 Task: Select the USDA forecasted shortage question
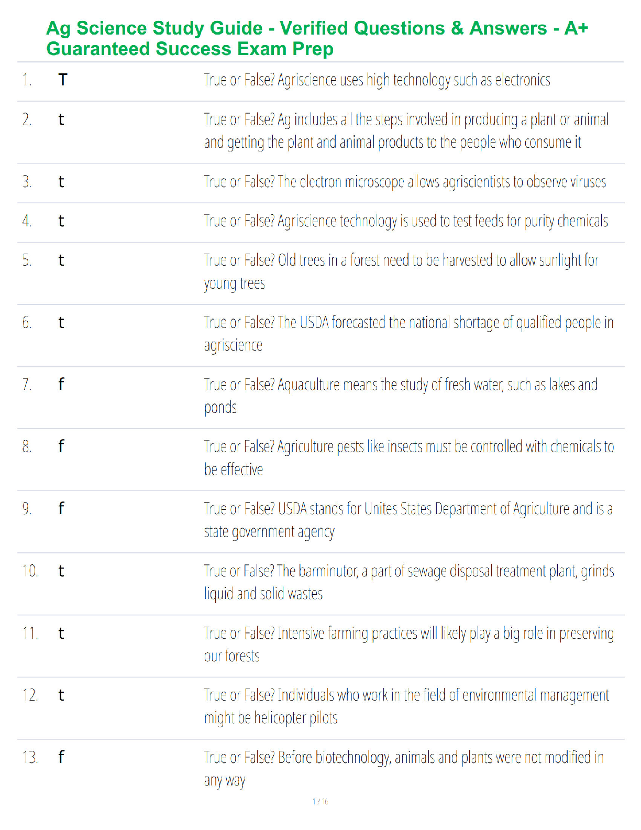409,334
